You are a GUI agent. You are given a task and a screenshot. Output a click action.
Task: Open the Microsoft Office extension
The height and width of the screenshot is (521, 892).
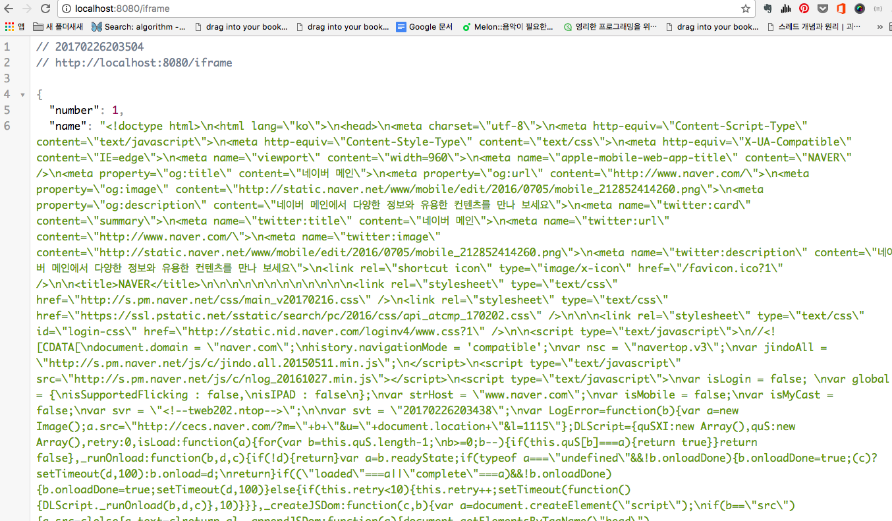click(x=841, y=9)
